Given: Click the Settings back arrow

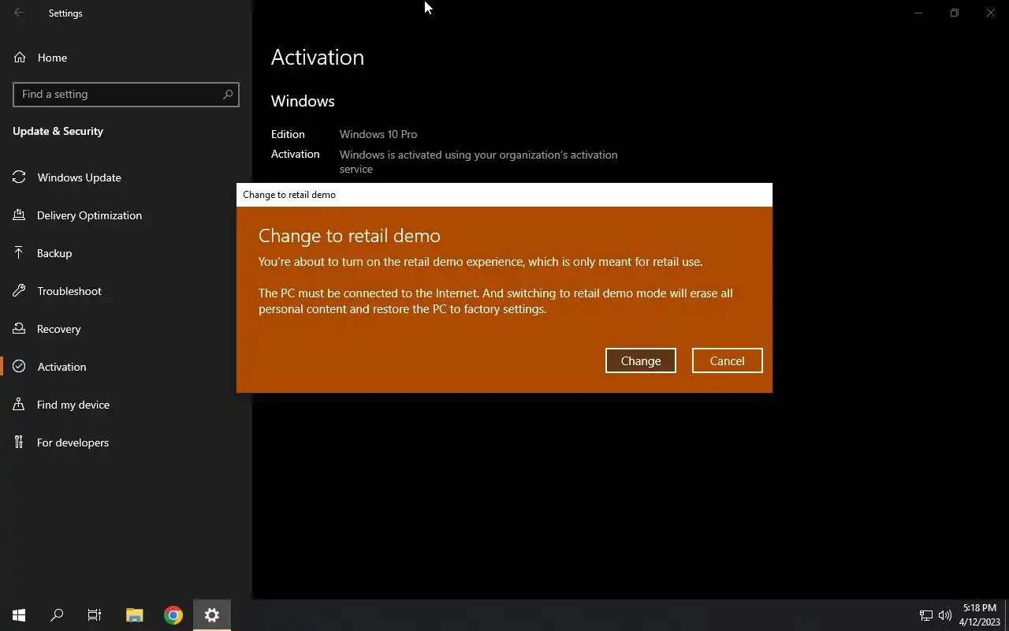Looking at the screenshot, I should (19, 13).
